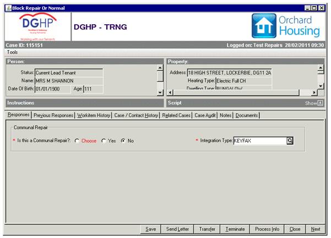Switch to the Documents tab
The height and width of the screenshot is (238, 331).
[247, 115]
